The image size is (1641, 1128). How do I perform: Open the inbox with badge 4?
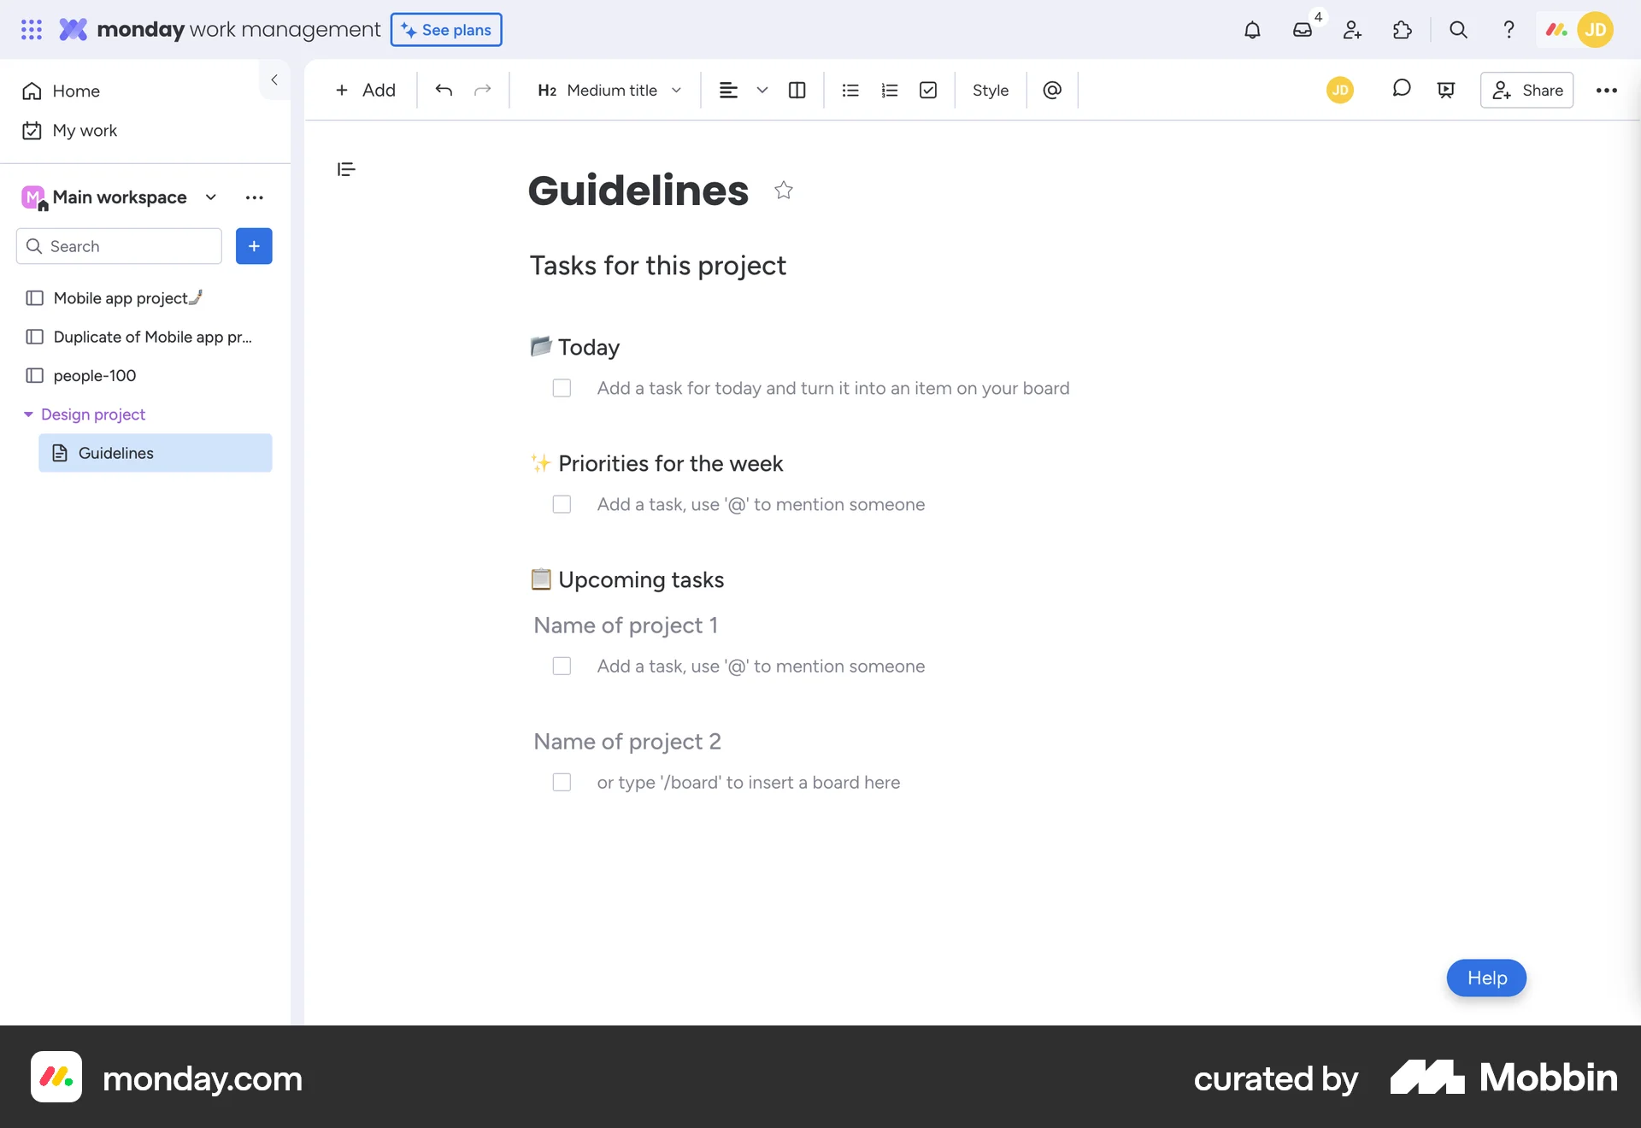tap(1302, 30)
